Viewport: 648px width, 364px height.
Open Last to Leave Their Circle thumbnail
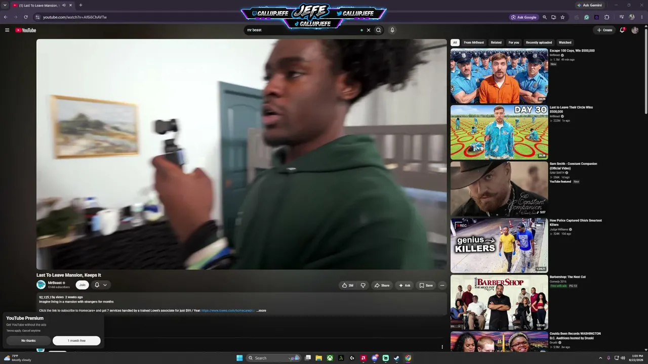pos(499,132)
